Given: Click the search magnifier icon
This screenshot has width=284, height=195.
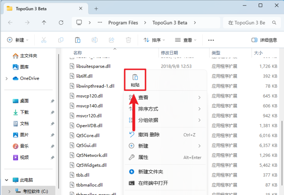Looking at the screenshot, I should [x=274, y=23].
